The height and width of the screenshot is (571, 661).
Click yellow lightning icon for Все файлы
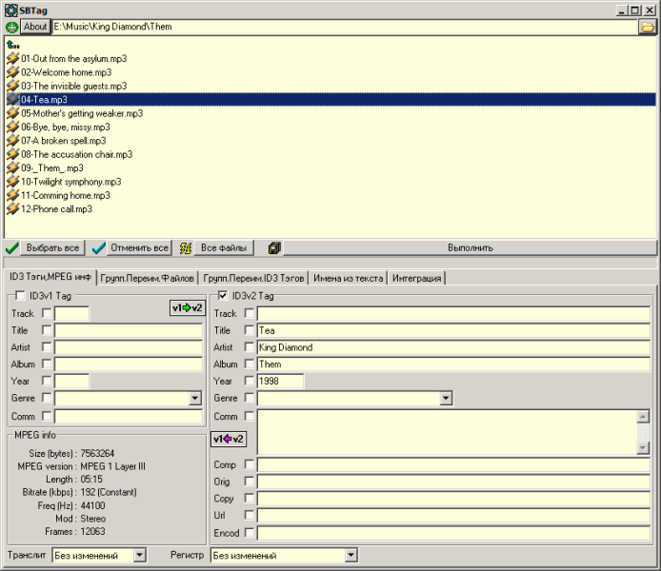[186, 248]
